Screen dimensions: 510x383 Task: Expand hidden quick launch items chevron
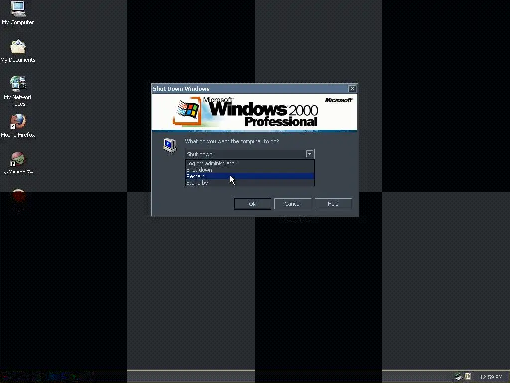[x=86, y=375]
